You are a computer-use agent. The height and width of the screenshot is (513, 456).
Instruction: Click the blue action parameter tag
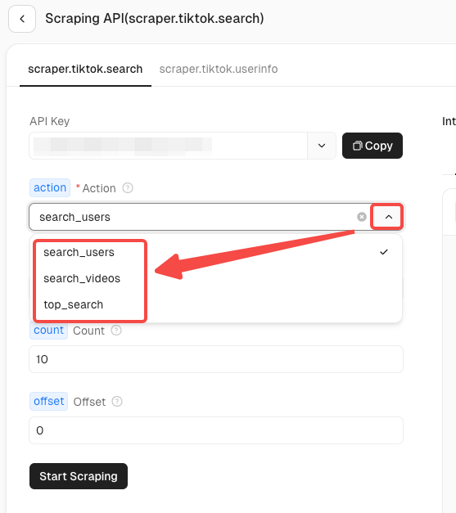pyautogui.click(x=50, y=188)
